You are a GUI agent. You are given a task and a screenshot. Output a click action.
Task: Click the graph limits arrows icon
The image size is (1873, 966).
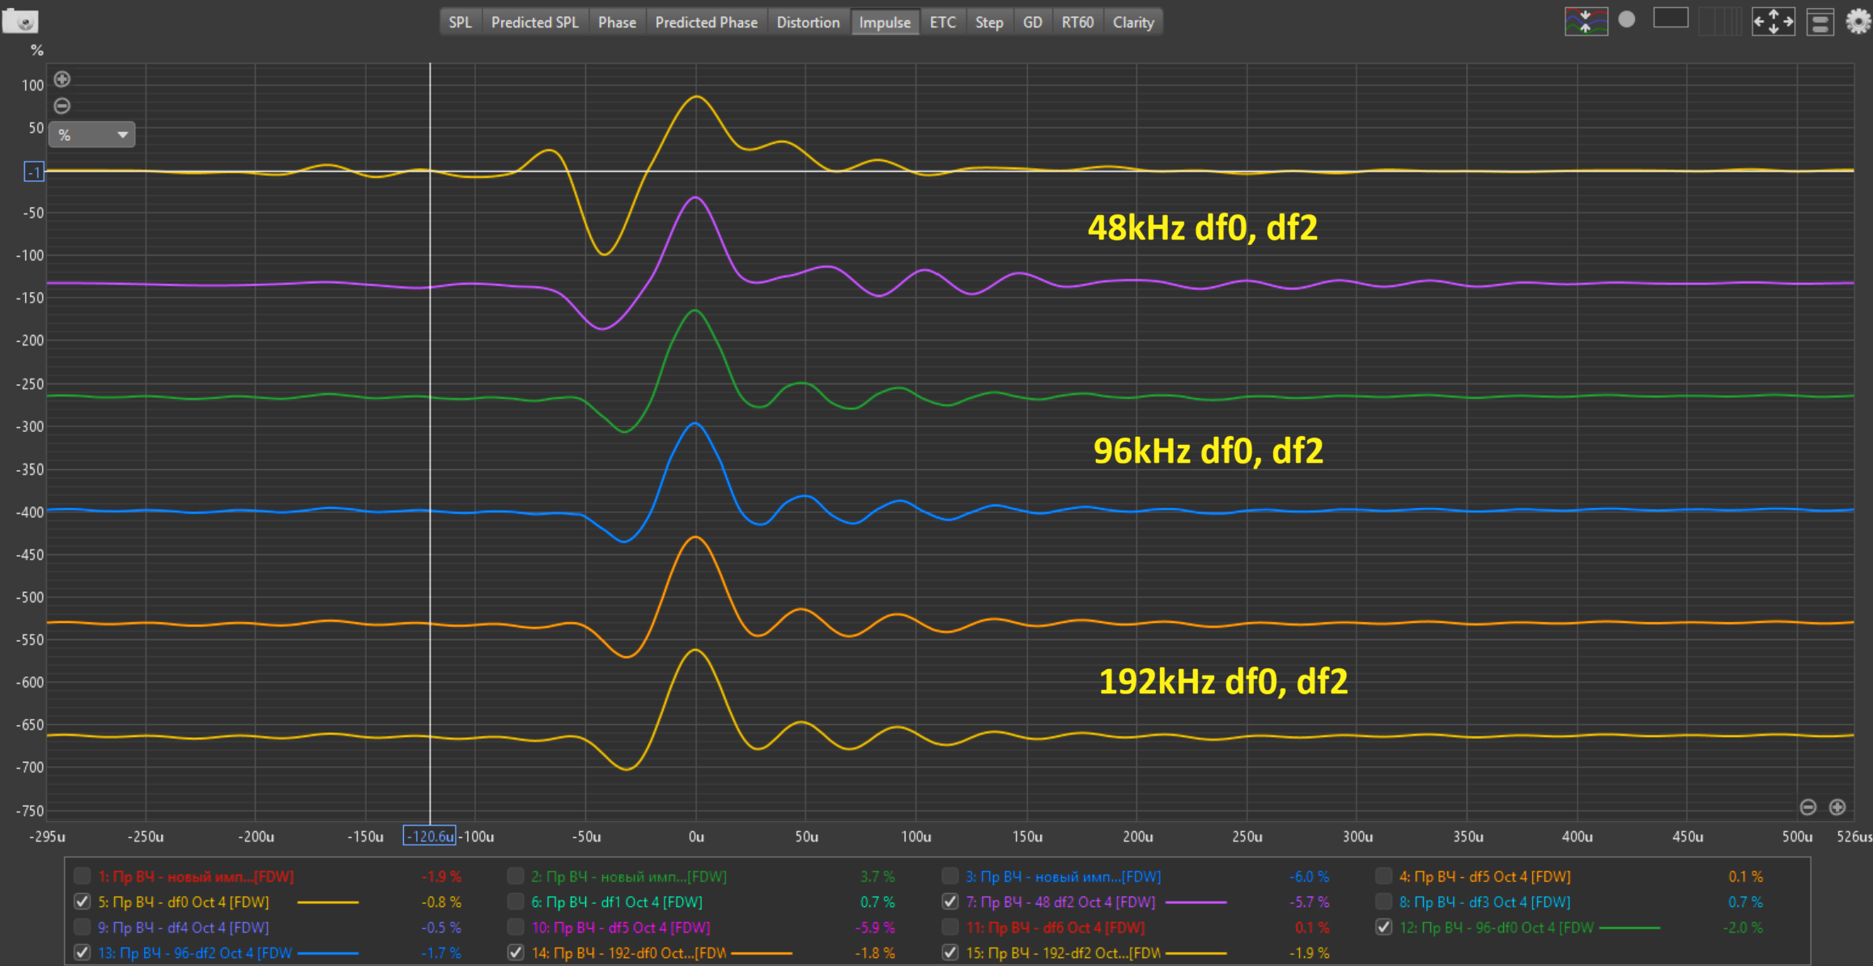(1773, 21)
